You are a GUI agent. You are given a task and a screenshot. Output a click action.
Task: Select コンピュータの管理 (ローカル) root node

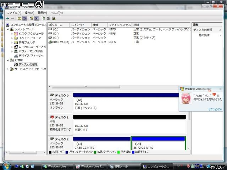[x=28, y=25]
